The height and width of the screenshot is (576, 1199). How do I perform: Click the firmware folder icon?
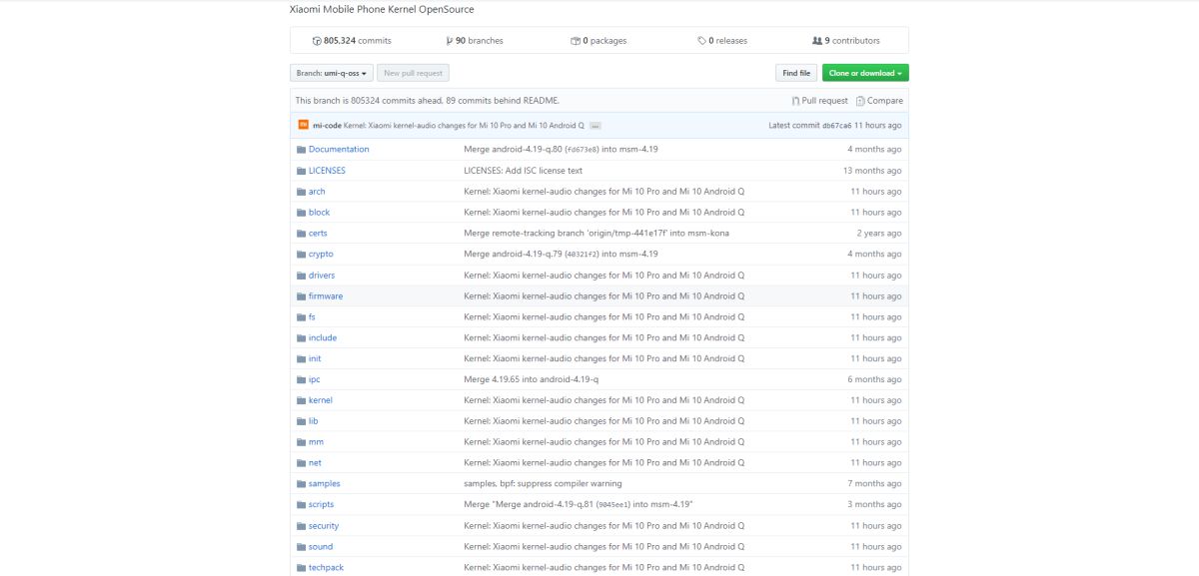point(300,296)
